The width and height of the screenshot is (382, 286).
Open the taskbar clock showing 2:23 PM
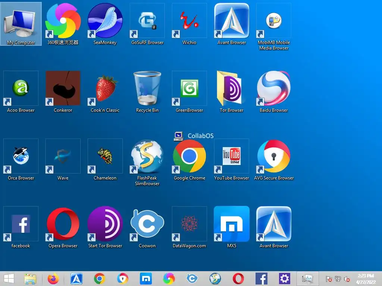coord(366,279)
